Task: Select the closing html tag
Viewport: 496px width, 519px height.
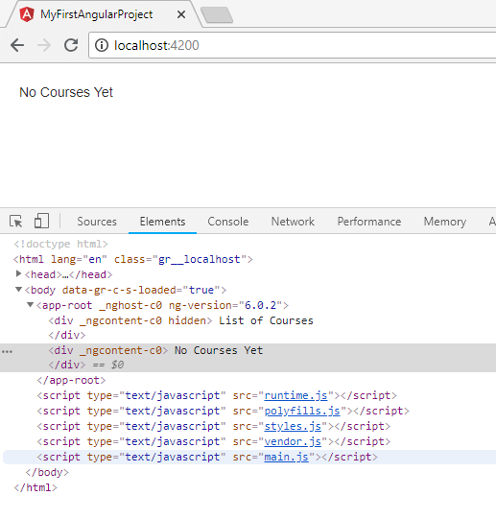Action: 35,487
